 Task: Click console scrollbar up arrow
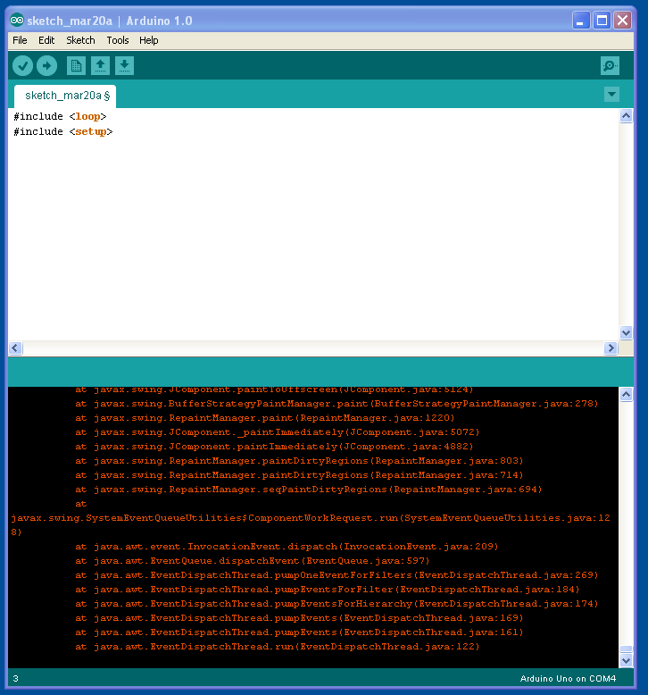tap(626, 394)
